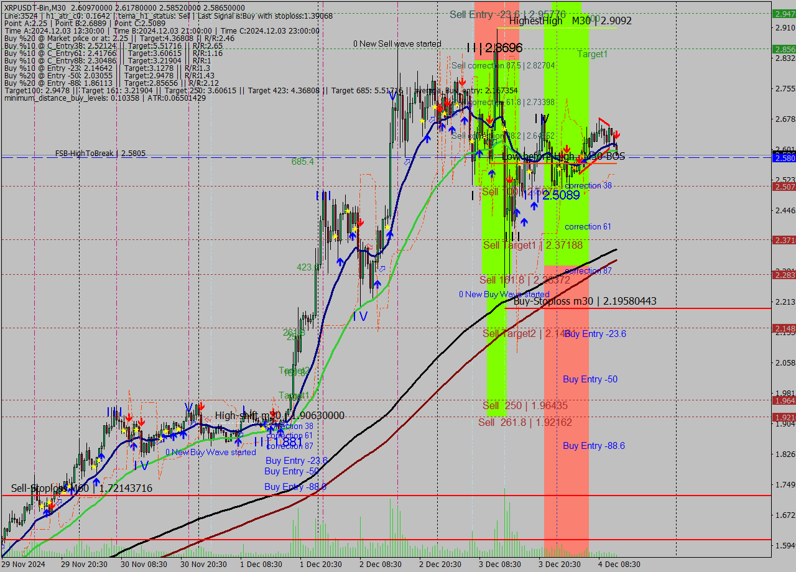Click the 'correction 61' label in green zone

point(588,227)
